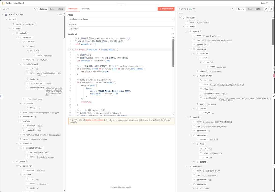Open the Mode dropdown, Run Once for All Items
Image resolution: width=275 pixels, height=192 pixels.
[121, 19]
